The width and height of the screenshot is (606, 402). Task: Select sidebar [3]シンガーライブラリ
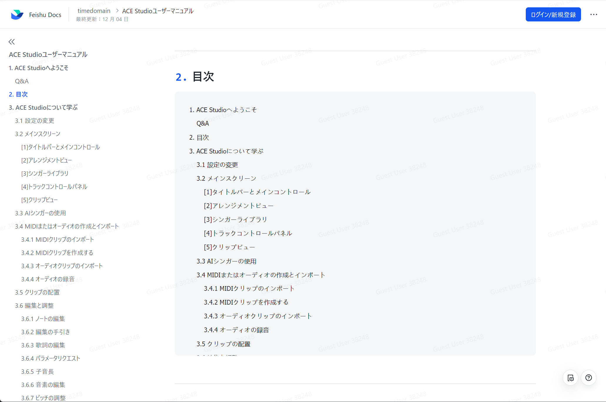click(45, 173)
